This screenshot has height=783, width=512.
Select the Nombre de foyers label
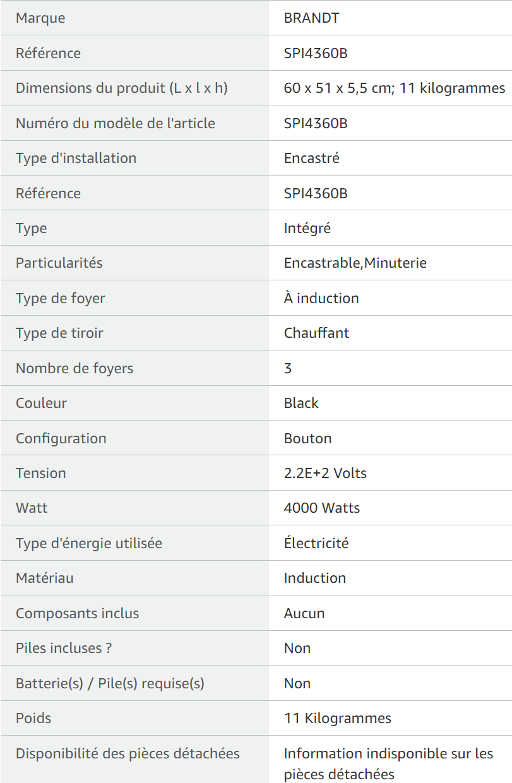74,368
